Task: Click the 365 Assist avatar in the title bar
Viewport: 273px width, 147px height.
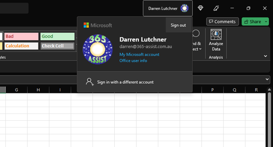Action: 185,8
